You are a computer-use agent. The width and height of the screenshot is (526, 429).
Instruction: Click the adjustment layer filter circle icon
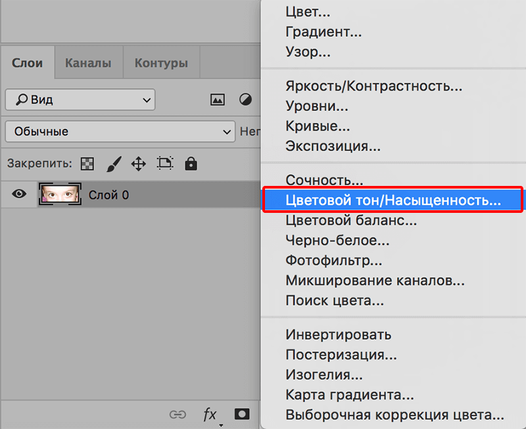tap(245, 99)
